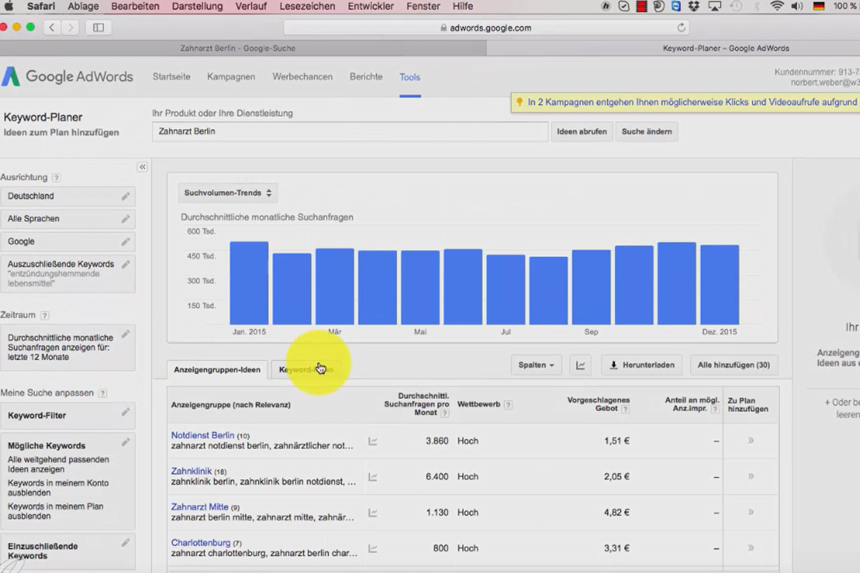Open the Tools tab
Screen dimensions: 860x573
pos(410,77)
